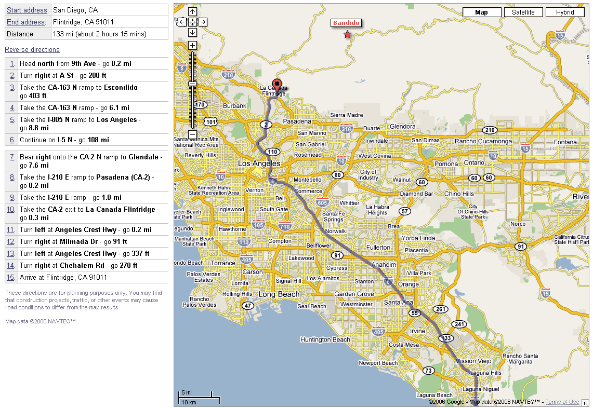Pan the map east with right arrow

tap(203, 22)
